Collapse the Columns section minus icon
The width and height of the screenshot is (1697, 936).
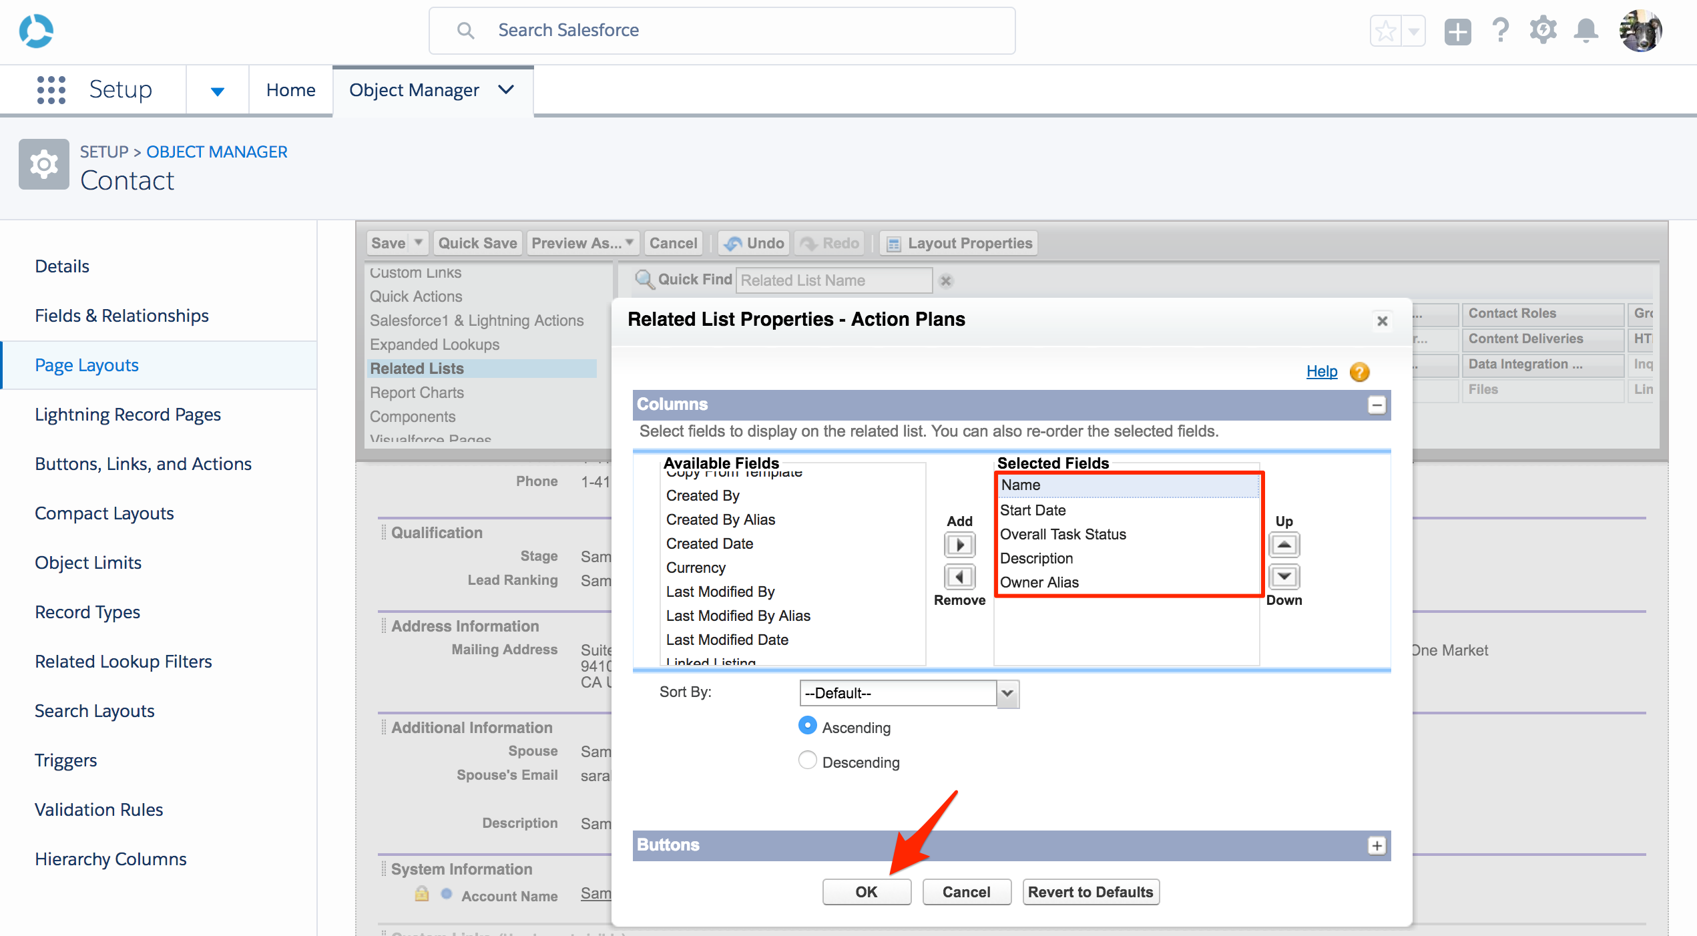pyautogui.click(x=1377, y=405)
